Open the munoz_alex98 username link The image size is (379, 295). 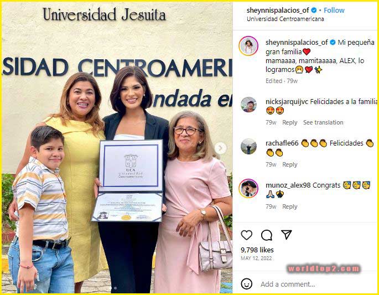[288, 185]
